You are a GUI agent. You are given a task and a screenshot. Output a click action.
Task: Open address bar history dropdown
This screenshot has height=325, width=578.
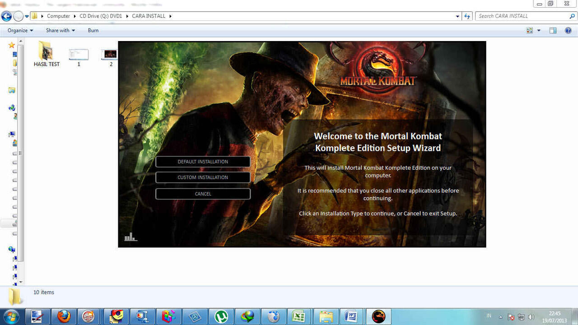458,16
